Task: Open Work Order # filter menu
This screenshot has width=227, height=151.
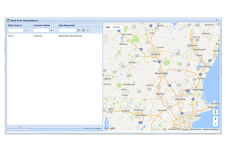Action: click(26, 30)
